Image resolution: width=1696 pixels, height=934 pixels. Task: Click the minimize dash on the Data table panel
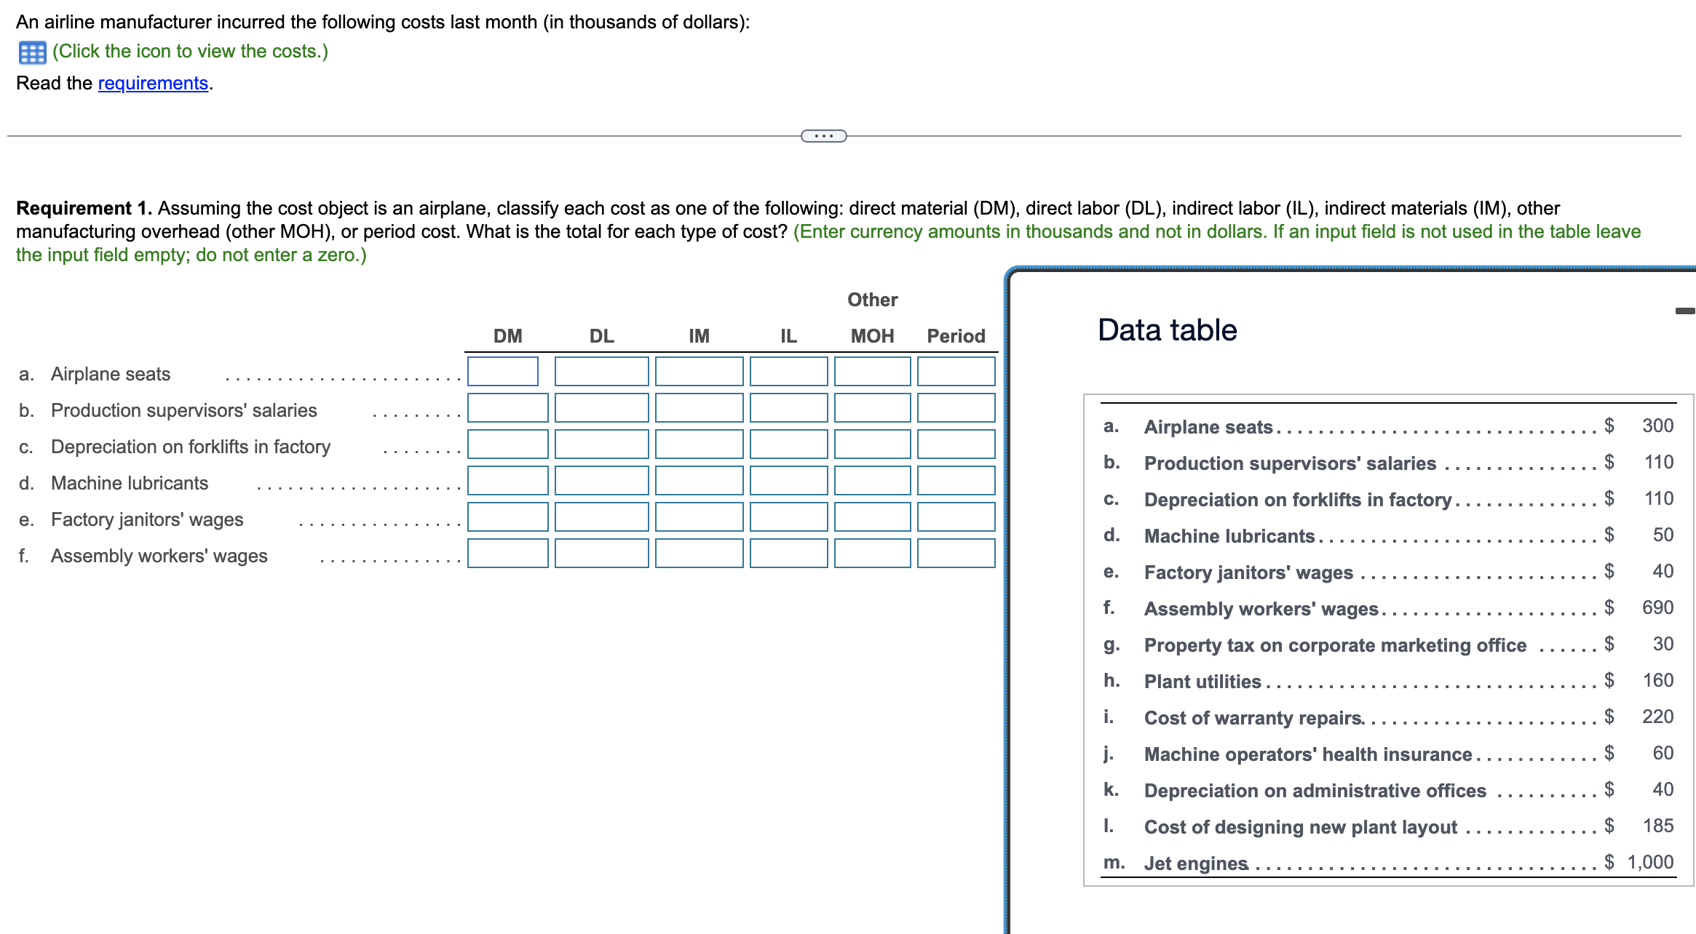[x=1685, y=311]
